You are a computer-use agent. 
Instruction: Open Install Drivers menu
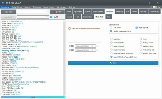point(17,7)
